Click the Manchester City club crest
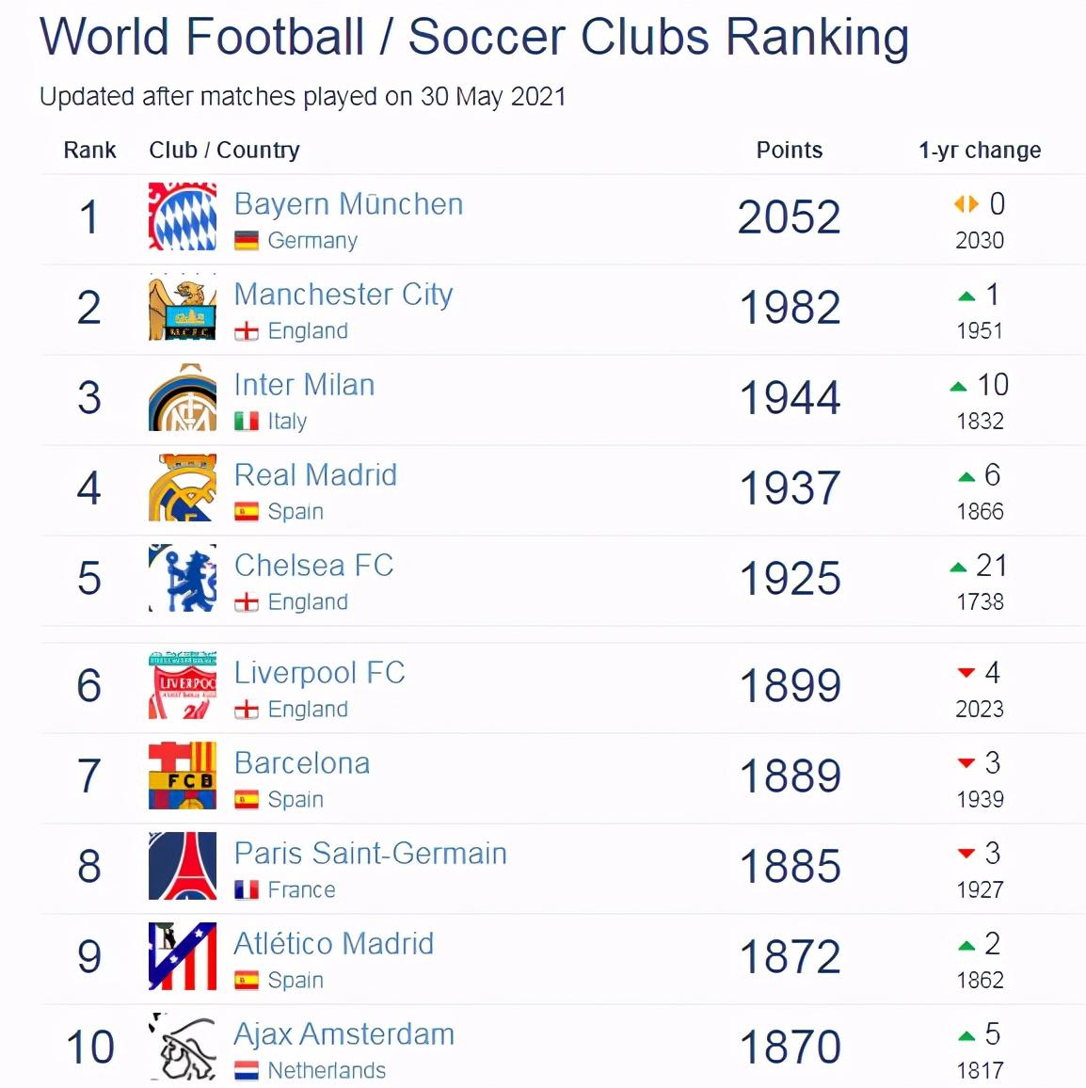 183,308
